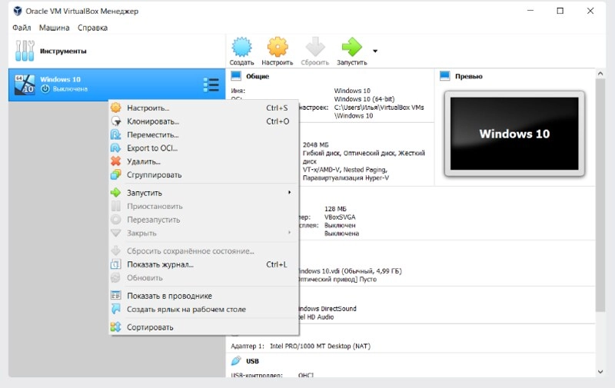Click the 2048 МБ memory value
This screenshot has height=388, width=615.
pos(316,144)
